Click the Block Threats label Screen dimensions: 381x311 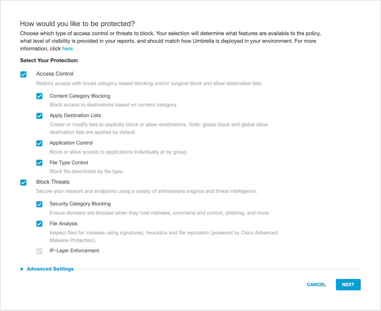tap(53, 182)
